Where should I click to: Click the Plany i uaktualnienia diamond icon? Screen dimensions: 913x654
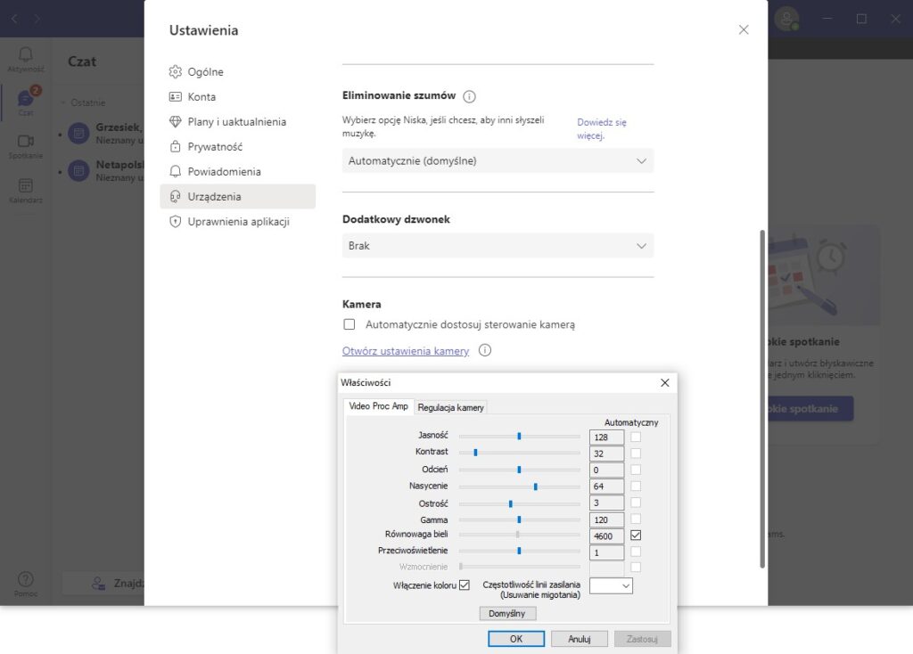coord(176,121)
